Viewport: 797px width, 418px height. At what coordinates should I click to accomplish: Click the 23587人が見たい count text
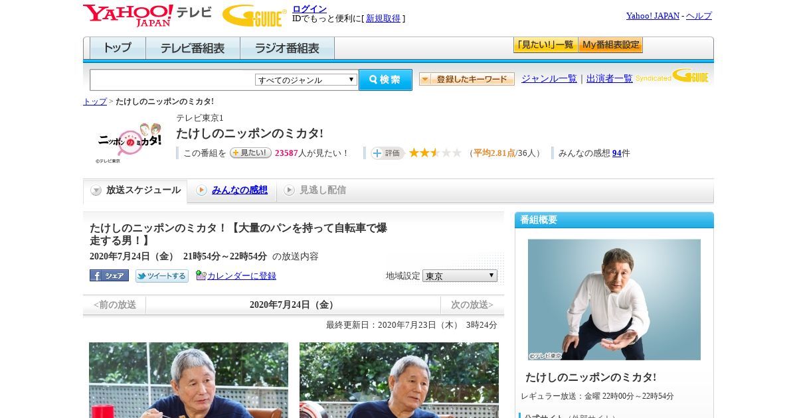[x=312, y=153]
